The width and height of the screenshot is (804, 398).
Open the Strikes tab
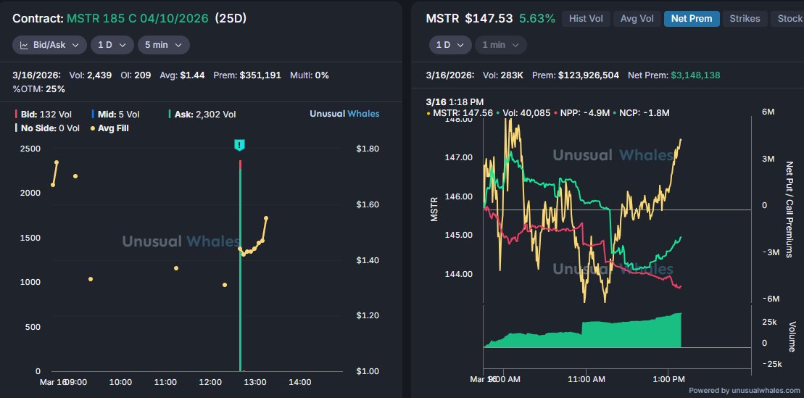(745, 18)
